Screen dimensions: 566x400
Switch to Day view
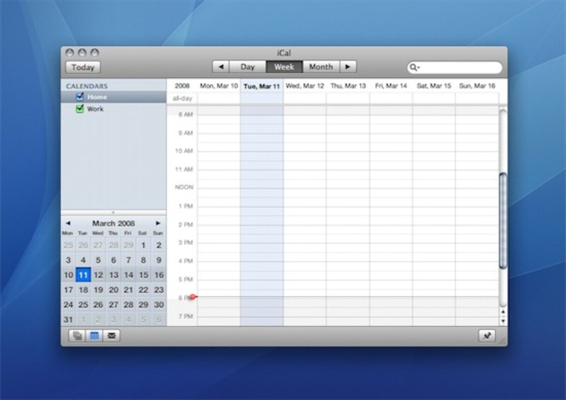[248, 67]
